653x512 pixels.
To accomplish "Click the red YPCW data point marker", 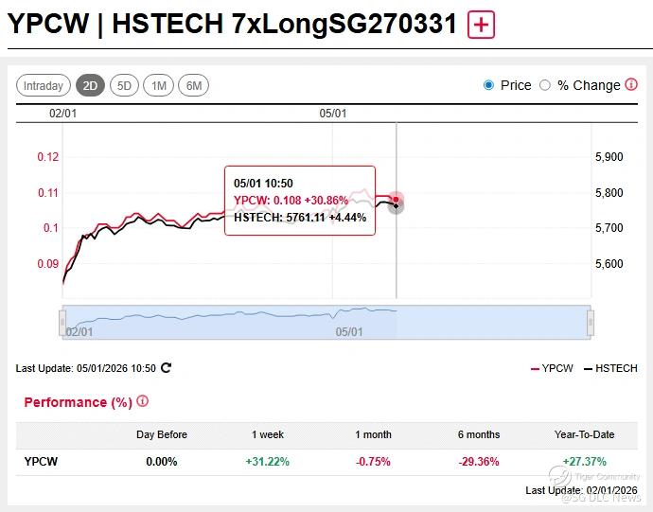I will point(396,199).
